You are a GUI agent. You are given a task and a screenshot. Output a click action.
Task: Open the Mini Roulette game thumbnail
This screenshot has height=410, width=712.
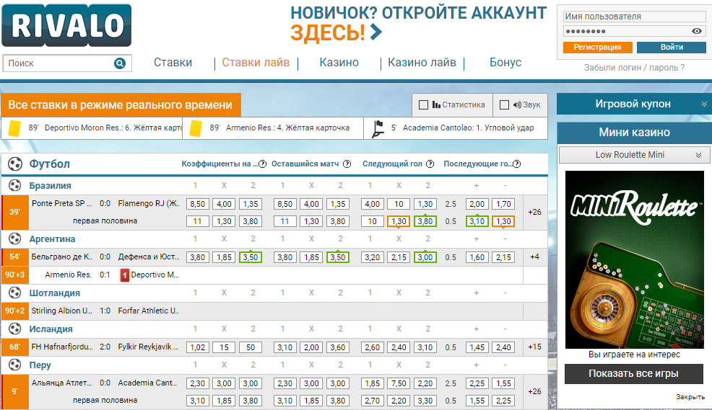tap(634, 259)
